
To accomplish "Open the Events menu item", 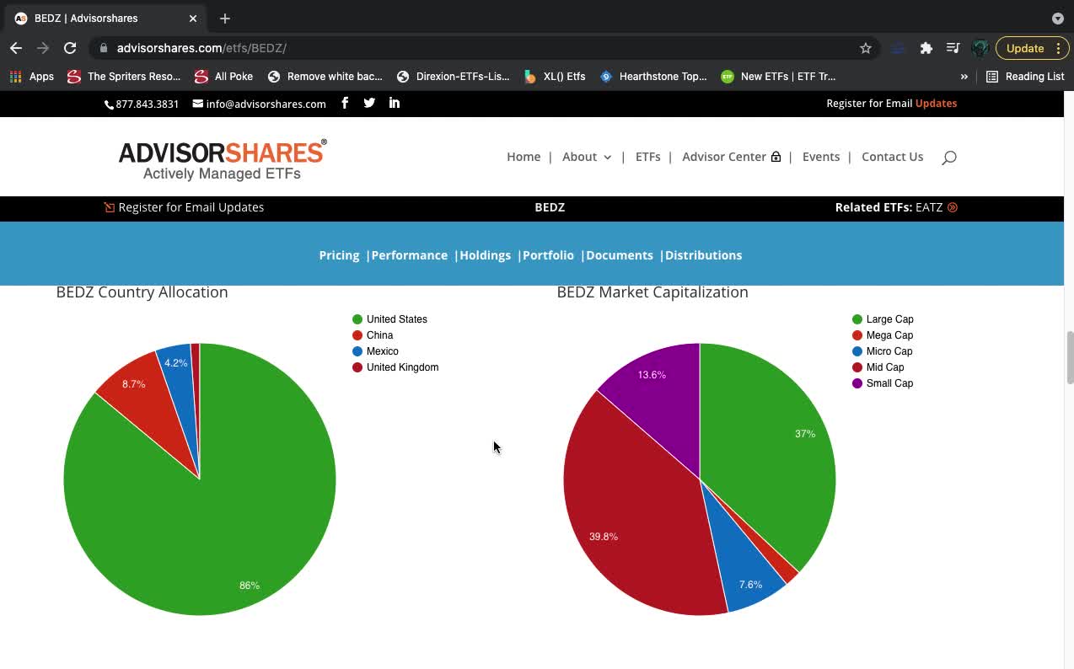I will click(821, 157).
